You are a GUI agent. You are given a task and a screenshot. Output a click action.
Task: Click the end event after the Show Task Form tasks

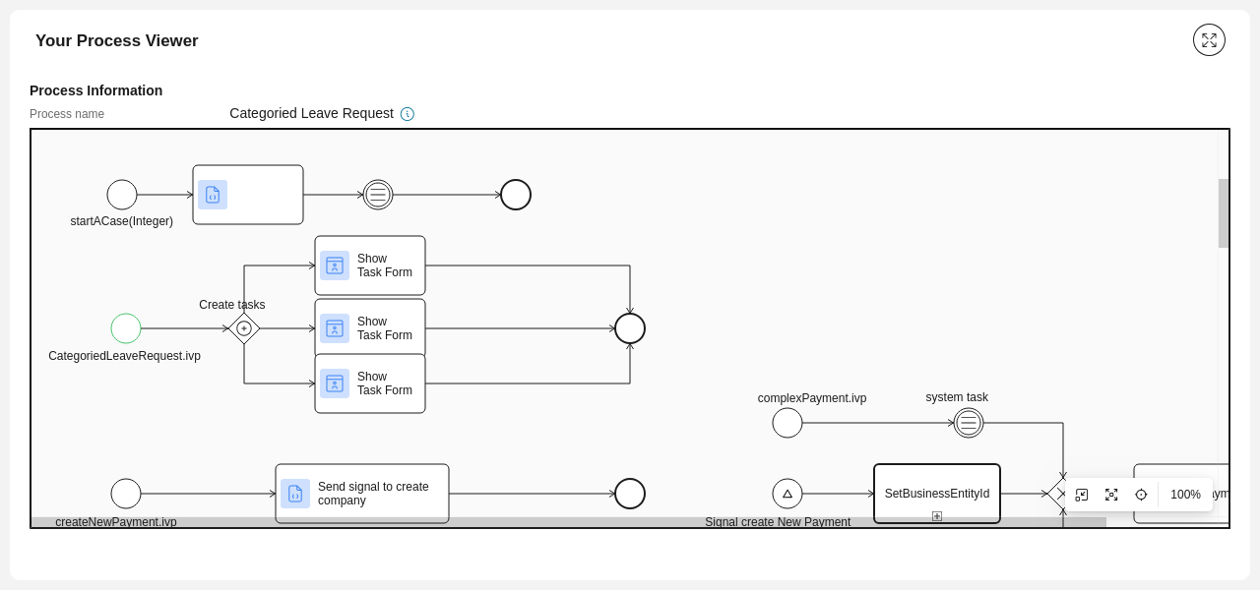630,328
